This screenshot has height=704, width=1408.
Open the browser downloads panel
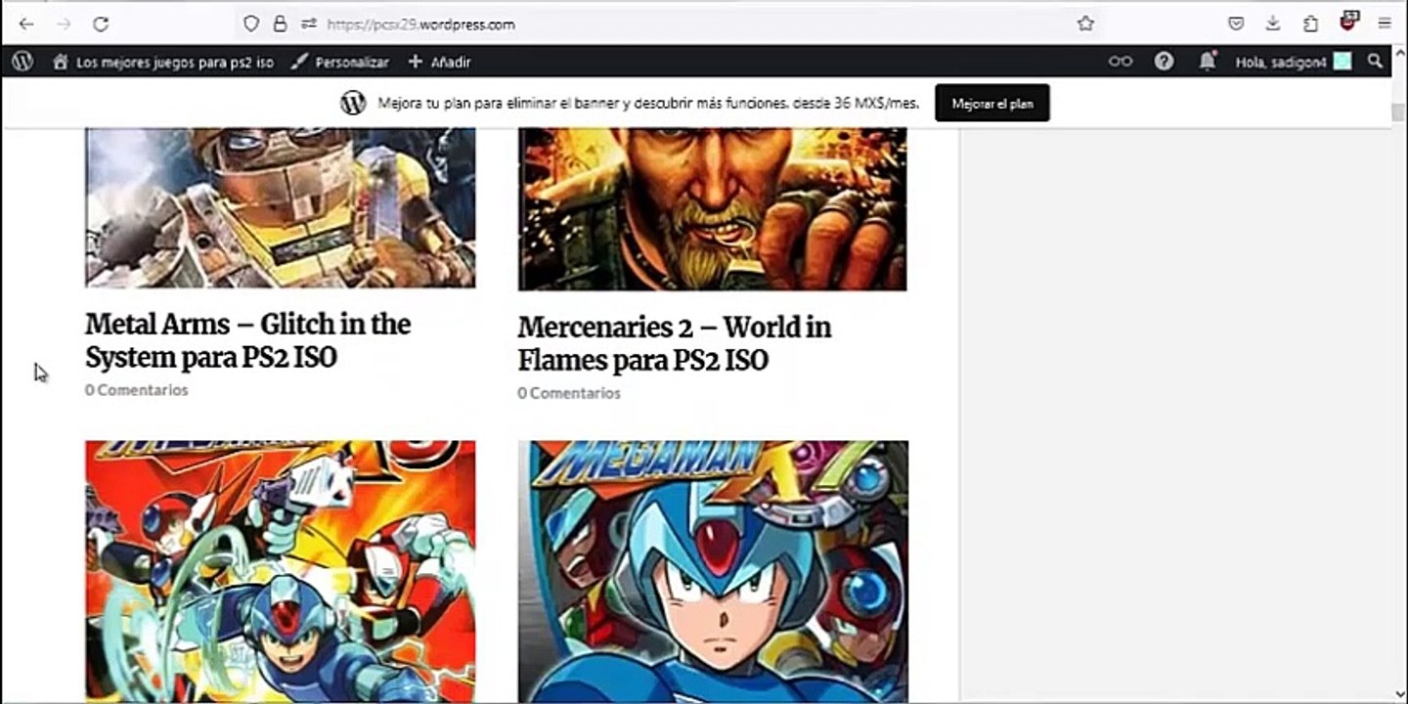(1273, 24)
